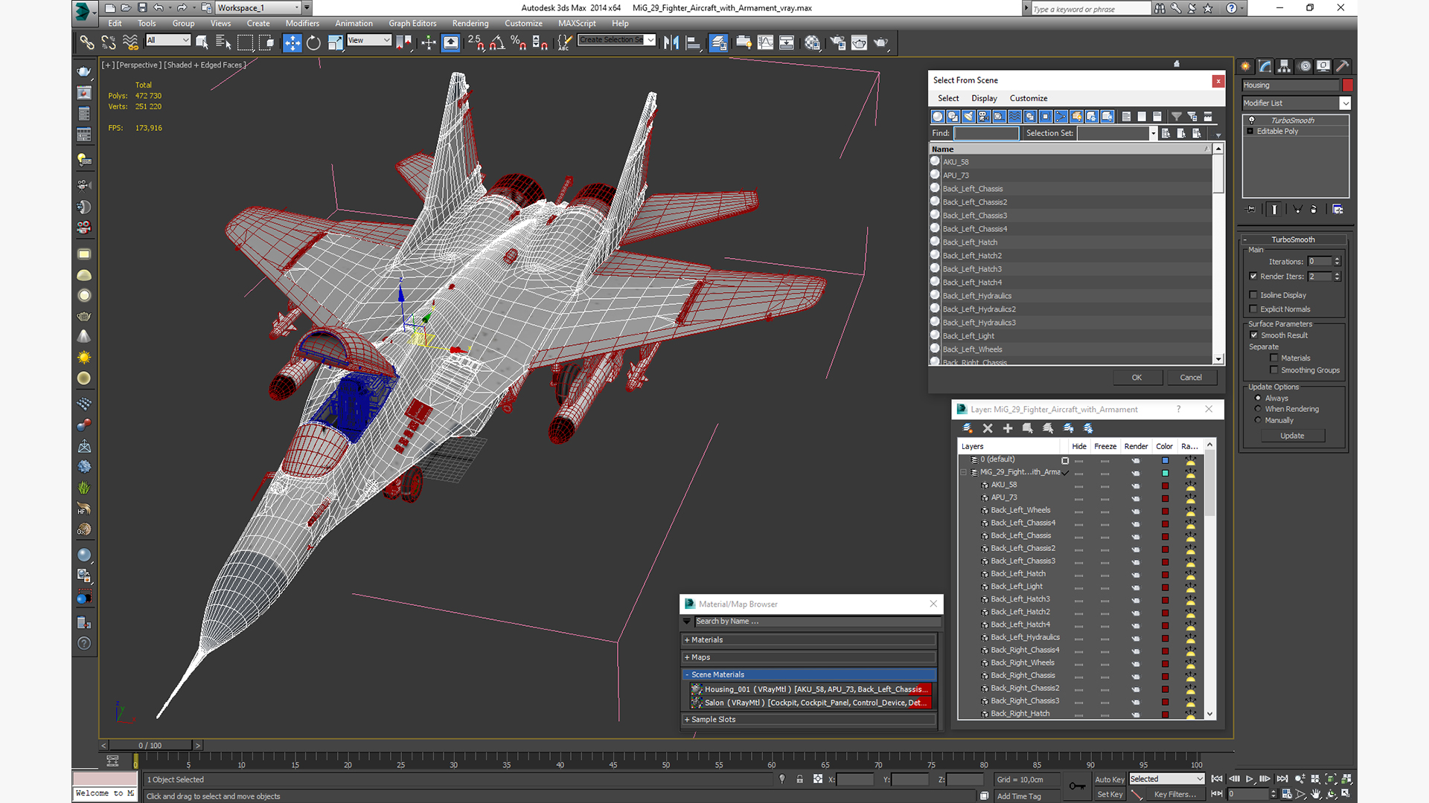Select the Move tool in main toolbar
Image resolution: width=1429 pixels, height=803 pixels.
(x=292, y=43)
